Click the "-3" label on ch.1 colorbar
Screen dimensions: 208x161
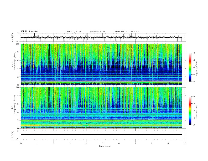pos(194,53)
